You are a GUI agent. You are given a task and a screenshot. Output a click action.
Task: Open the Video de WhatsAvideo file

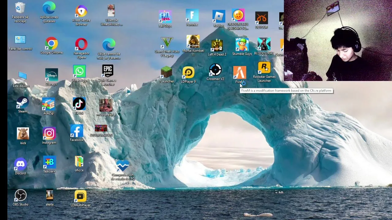[x=111, y=15]
